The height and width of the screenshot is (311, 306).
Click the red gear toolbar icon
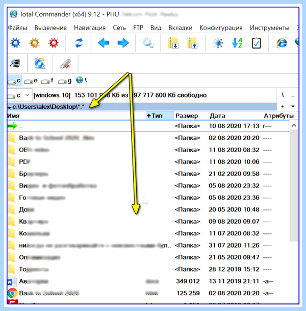[x=54, y=43]
